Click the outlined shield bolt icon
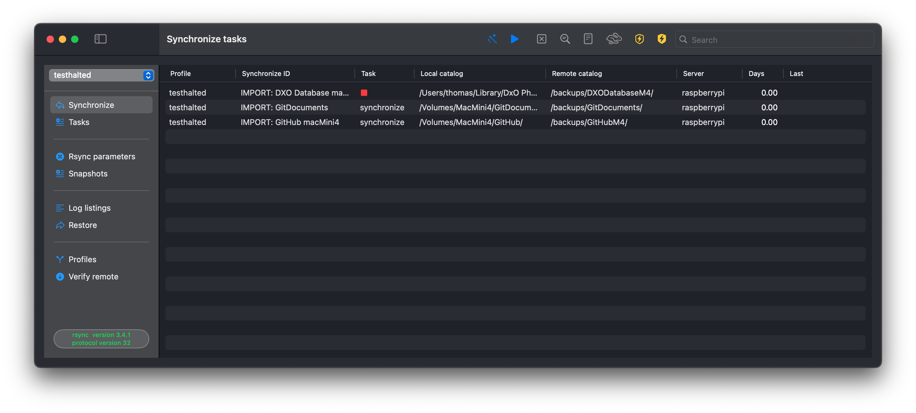The width and height of the screenshot is (916, 413). [x=639, y=39]
